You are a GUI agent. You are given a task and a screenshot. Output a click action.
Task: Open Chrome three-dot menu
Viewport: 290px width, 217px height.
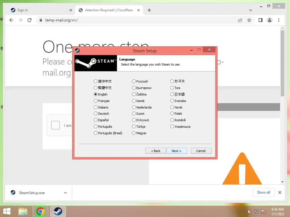pos(279,20)
